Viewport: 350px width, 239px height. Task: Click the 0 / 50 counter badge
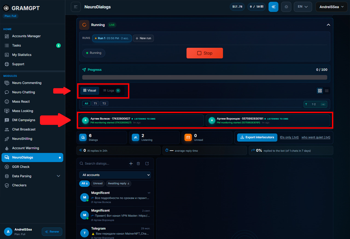256,7
